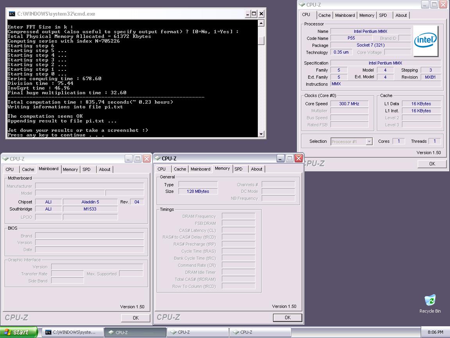Image resolution: width=450 pixels, height=338 pixels.
Task: Open Cache tab in top-right CPU-Z window
Action: (x=324, y=15)
